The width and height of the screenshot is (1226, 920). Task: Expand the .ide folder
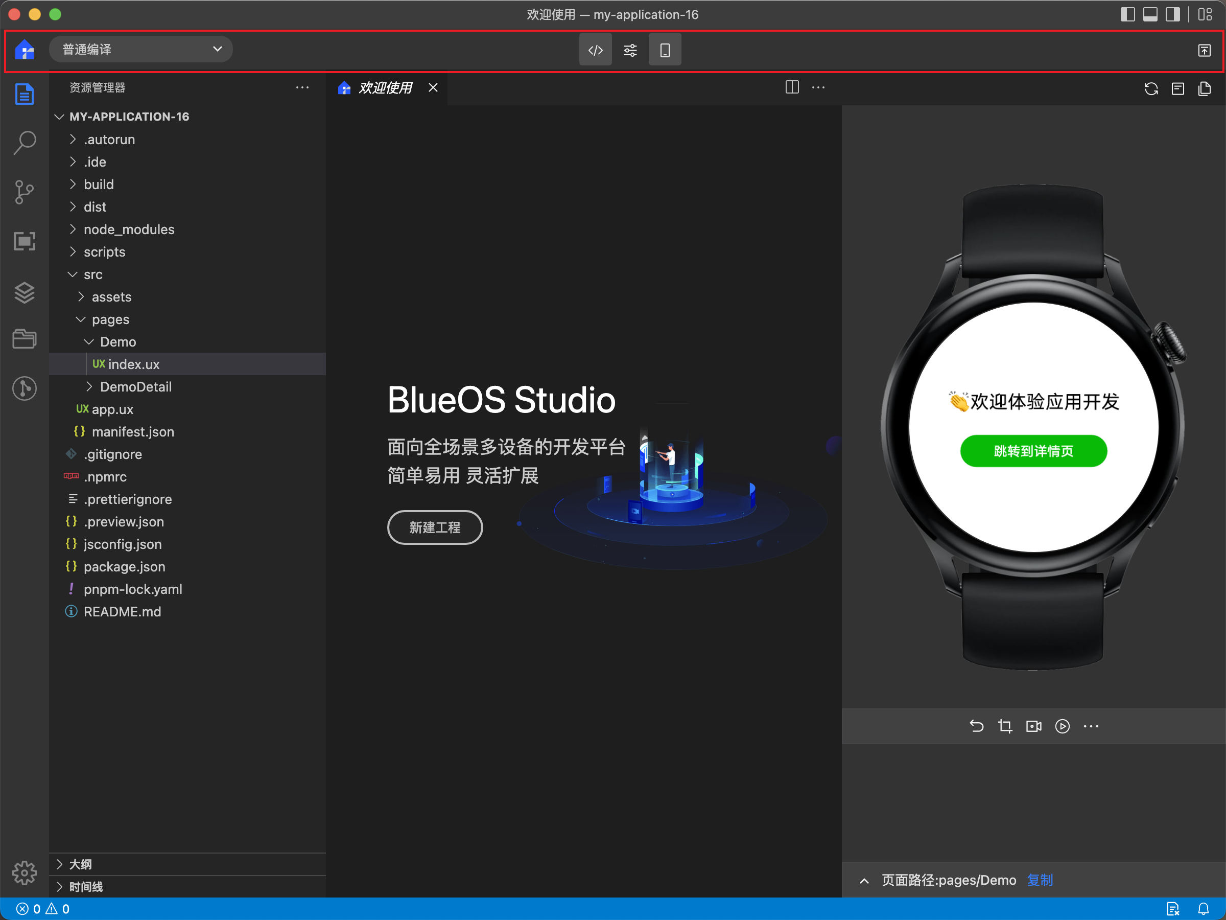coord(187,162)
